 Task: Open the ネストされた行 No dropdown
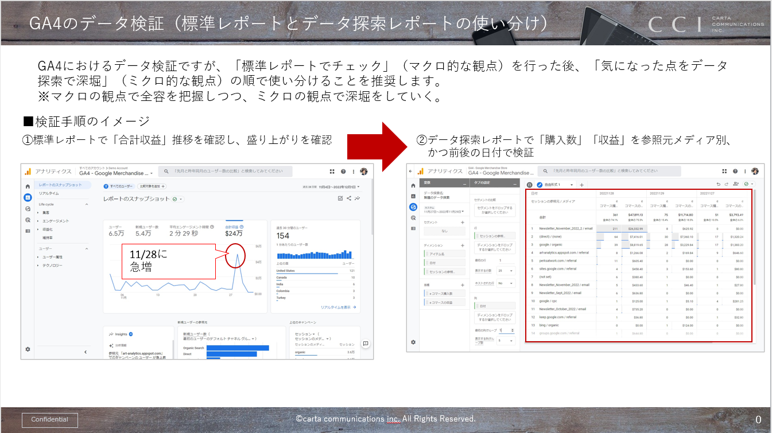click(x=506, y=283)
